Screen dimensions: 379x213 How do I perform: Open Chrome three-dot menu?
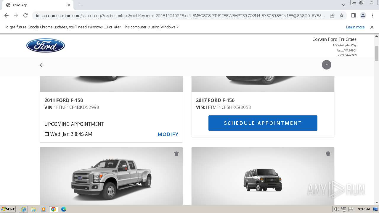[x=372, y=15]
